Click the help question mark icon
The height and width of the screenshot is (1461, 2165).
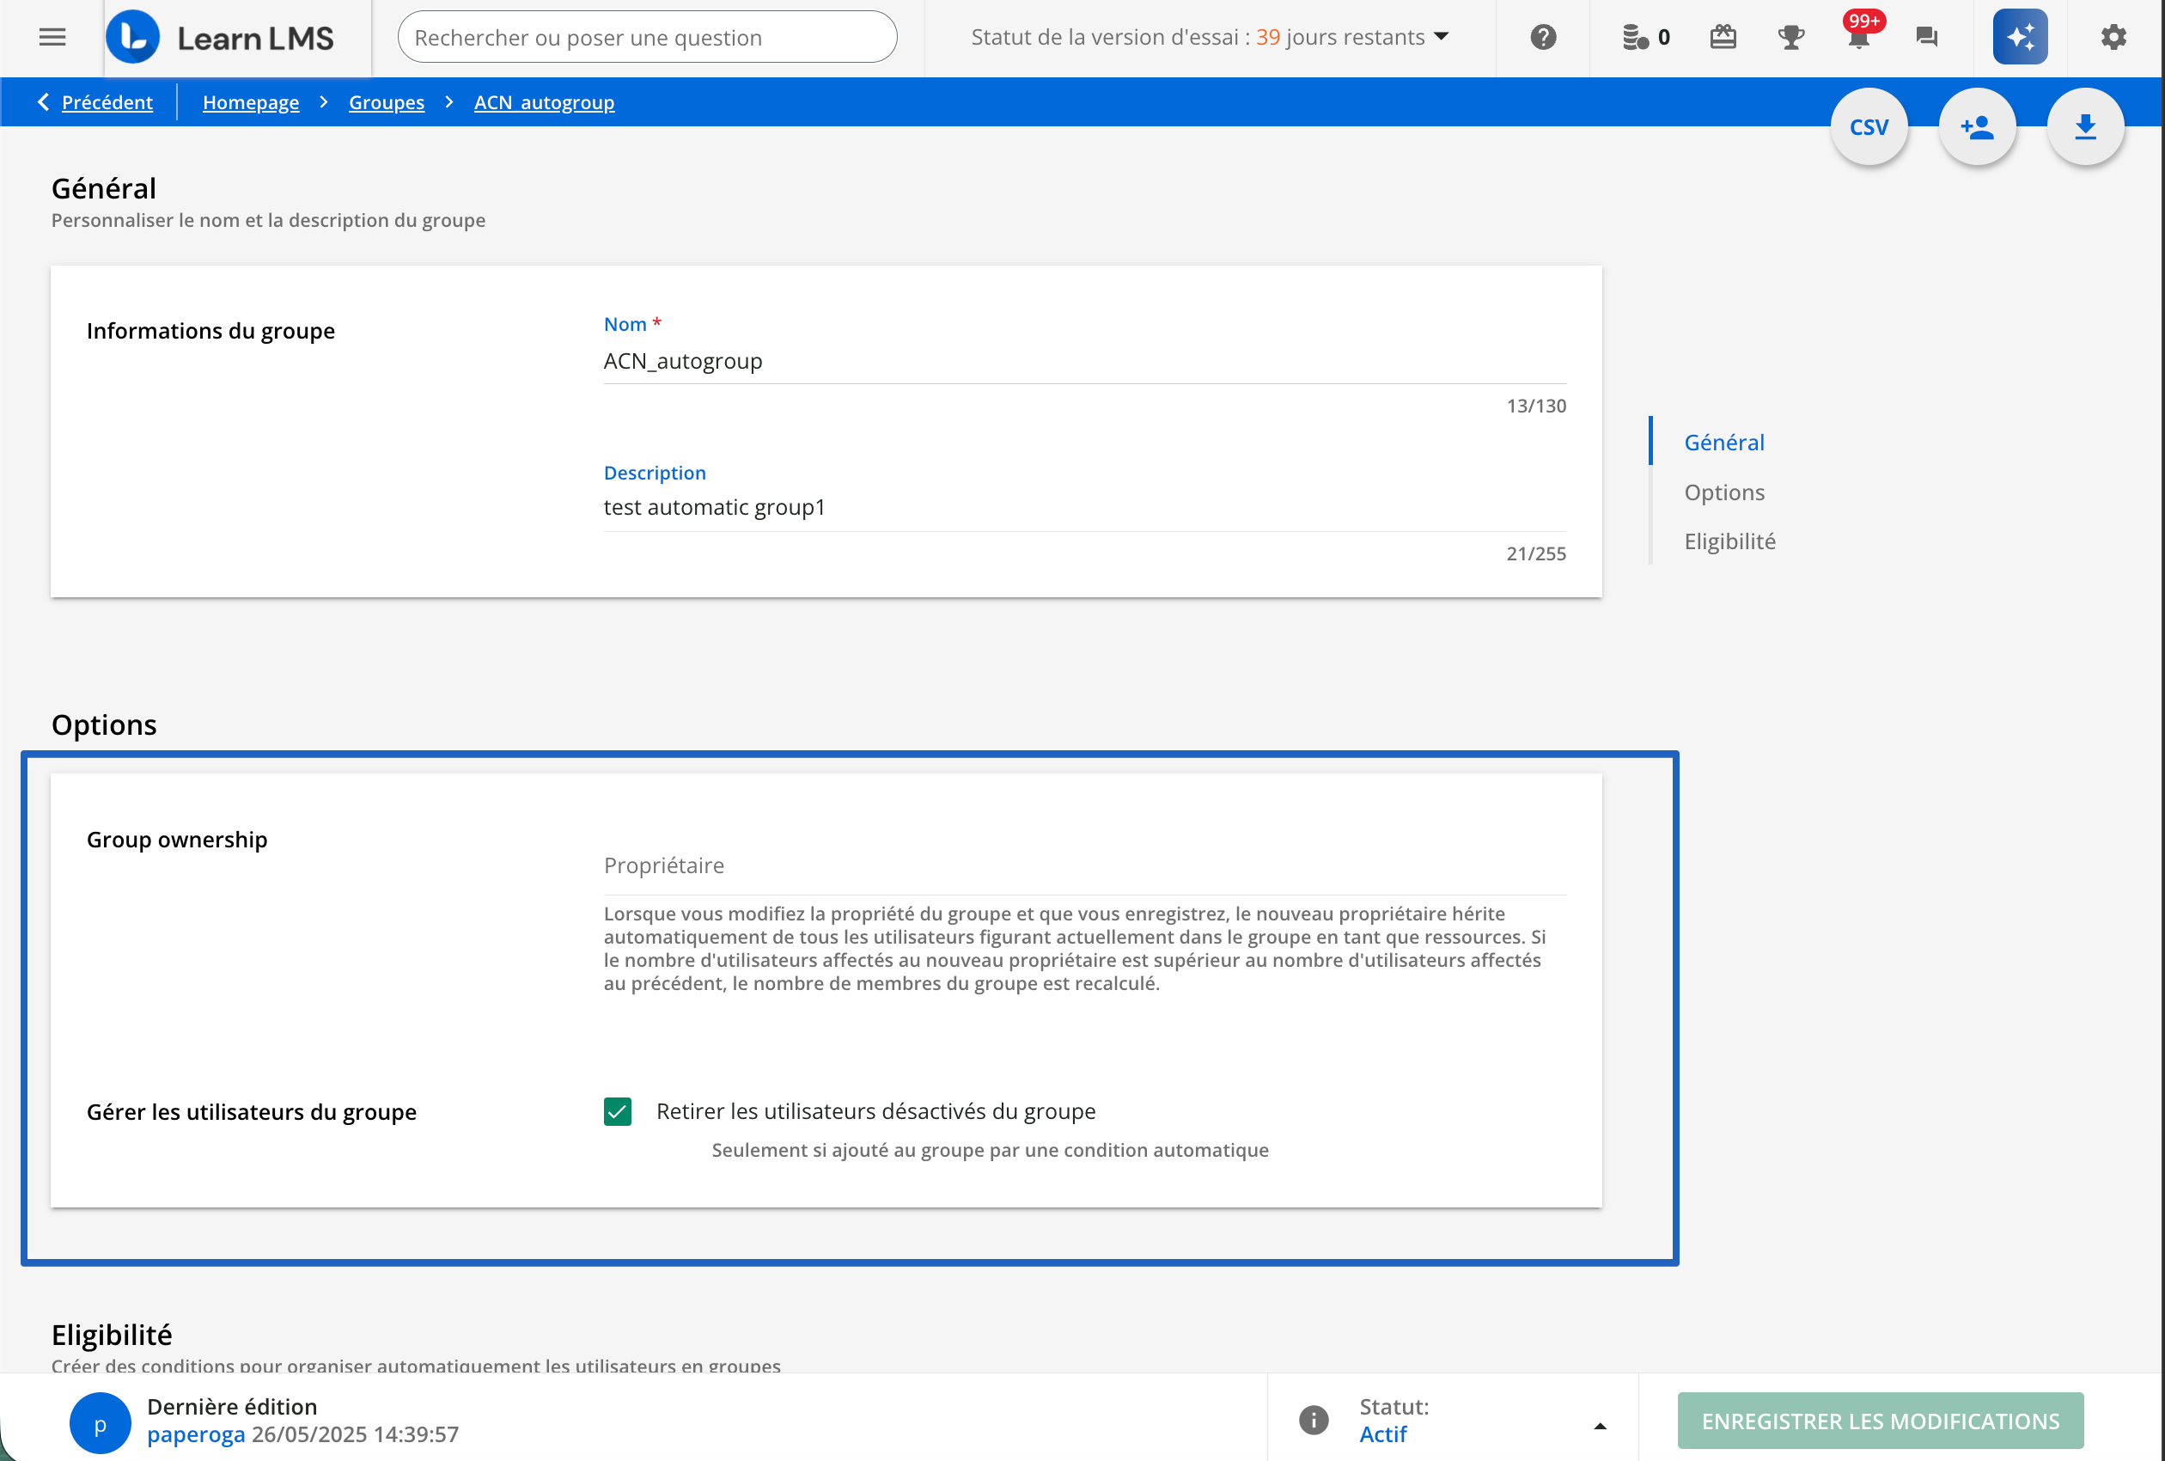point(1543,37)
